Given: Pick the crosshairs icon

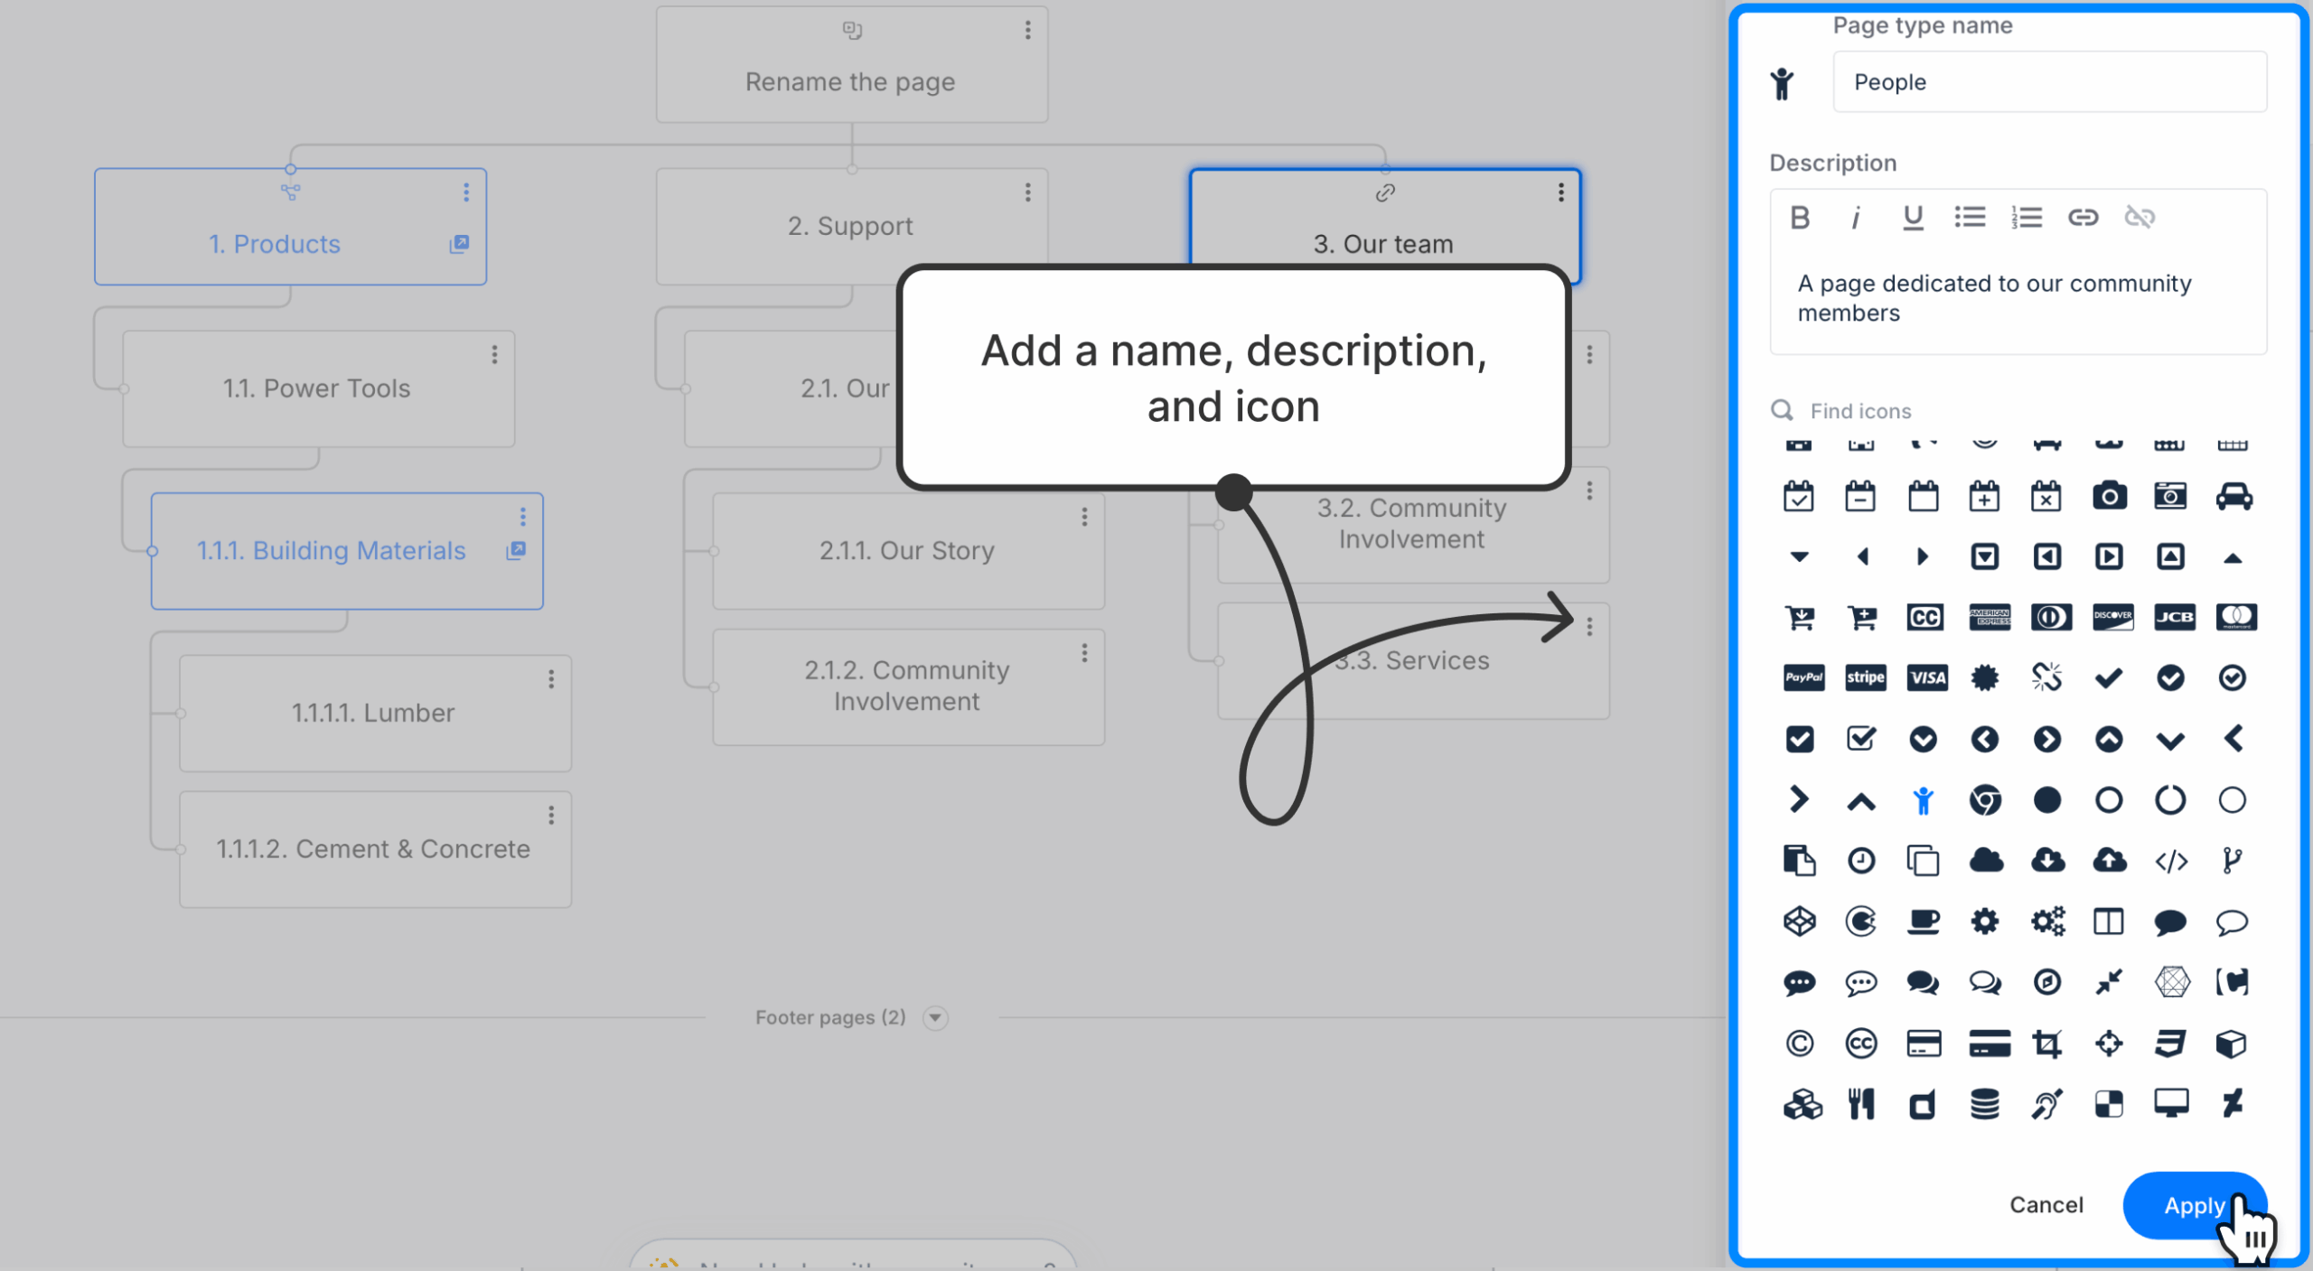Looking at the screenshot, I should click(x=2109, y=1043).
